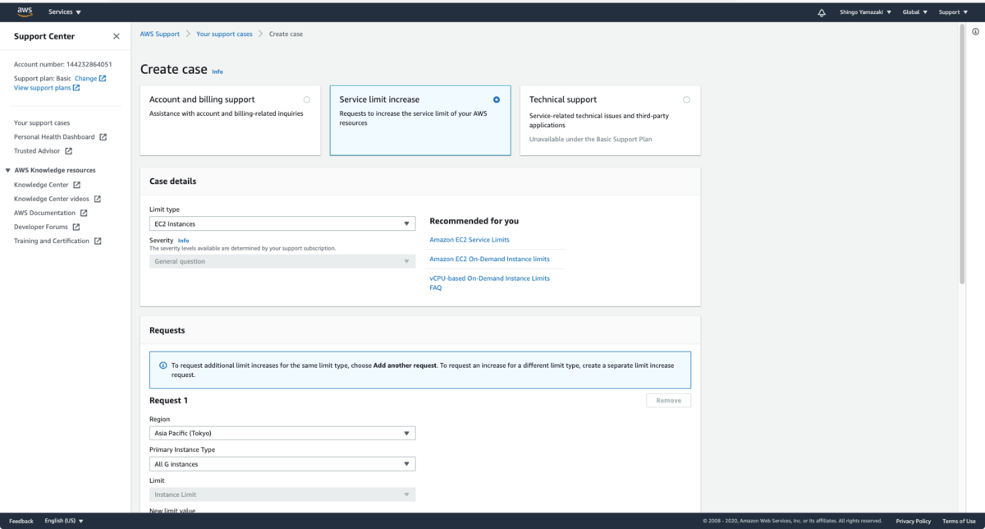Viewport: 985px width, 529px height.
Task: Click the Feedback button in footer
Action: pyautogui.click(x=21, y=521)
